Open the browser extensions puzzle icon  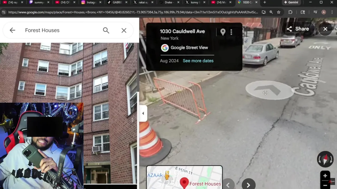(290, 12)
